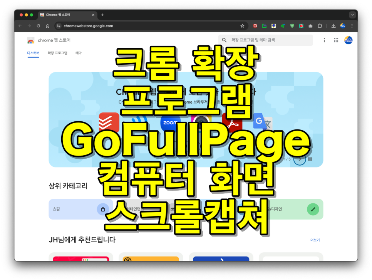Click the JH님에게 추천드립니다 heading
The width and height of the screenshot is (372, 280).
click(x=82, y=240)
